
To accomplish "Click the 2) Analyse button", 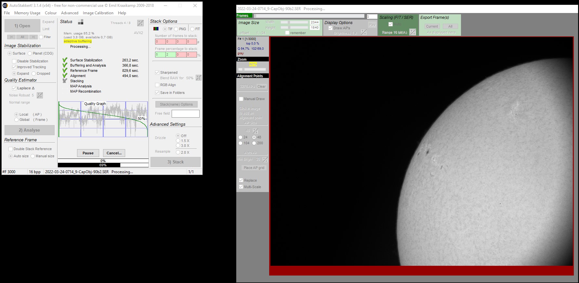I will (x=29, y=130).
